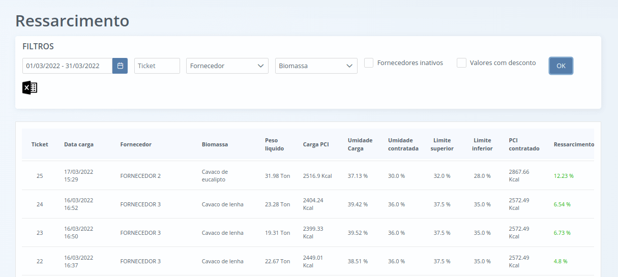Select ticket number 24 cell

coord(40,204)
